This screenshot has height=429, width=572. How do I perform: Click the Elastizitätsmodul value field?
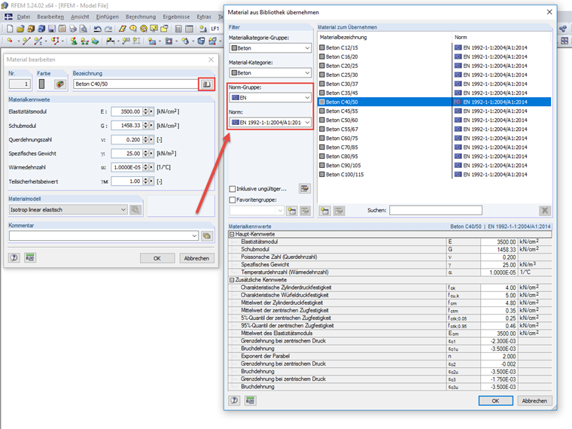pos(126,111)
